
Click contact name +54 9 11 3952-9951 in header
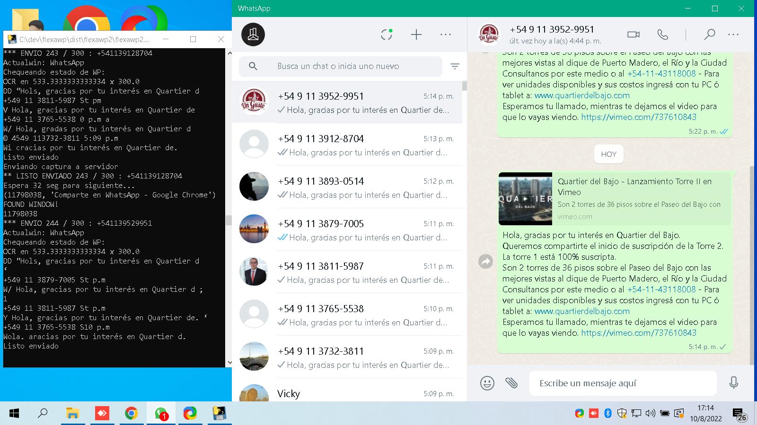click(x=552, y=29)
